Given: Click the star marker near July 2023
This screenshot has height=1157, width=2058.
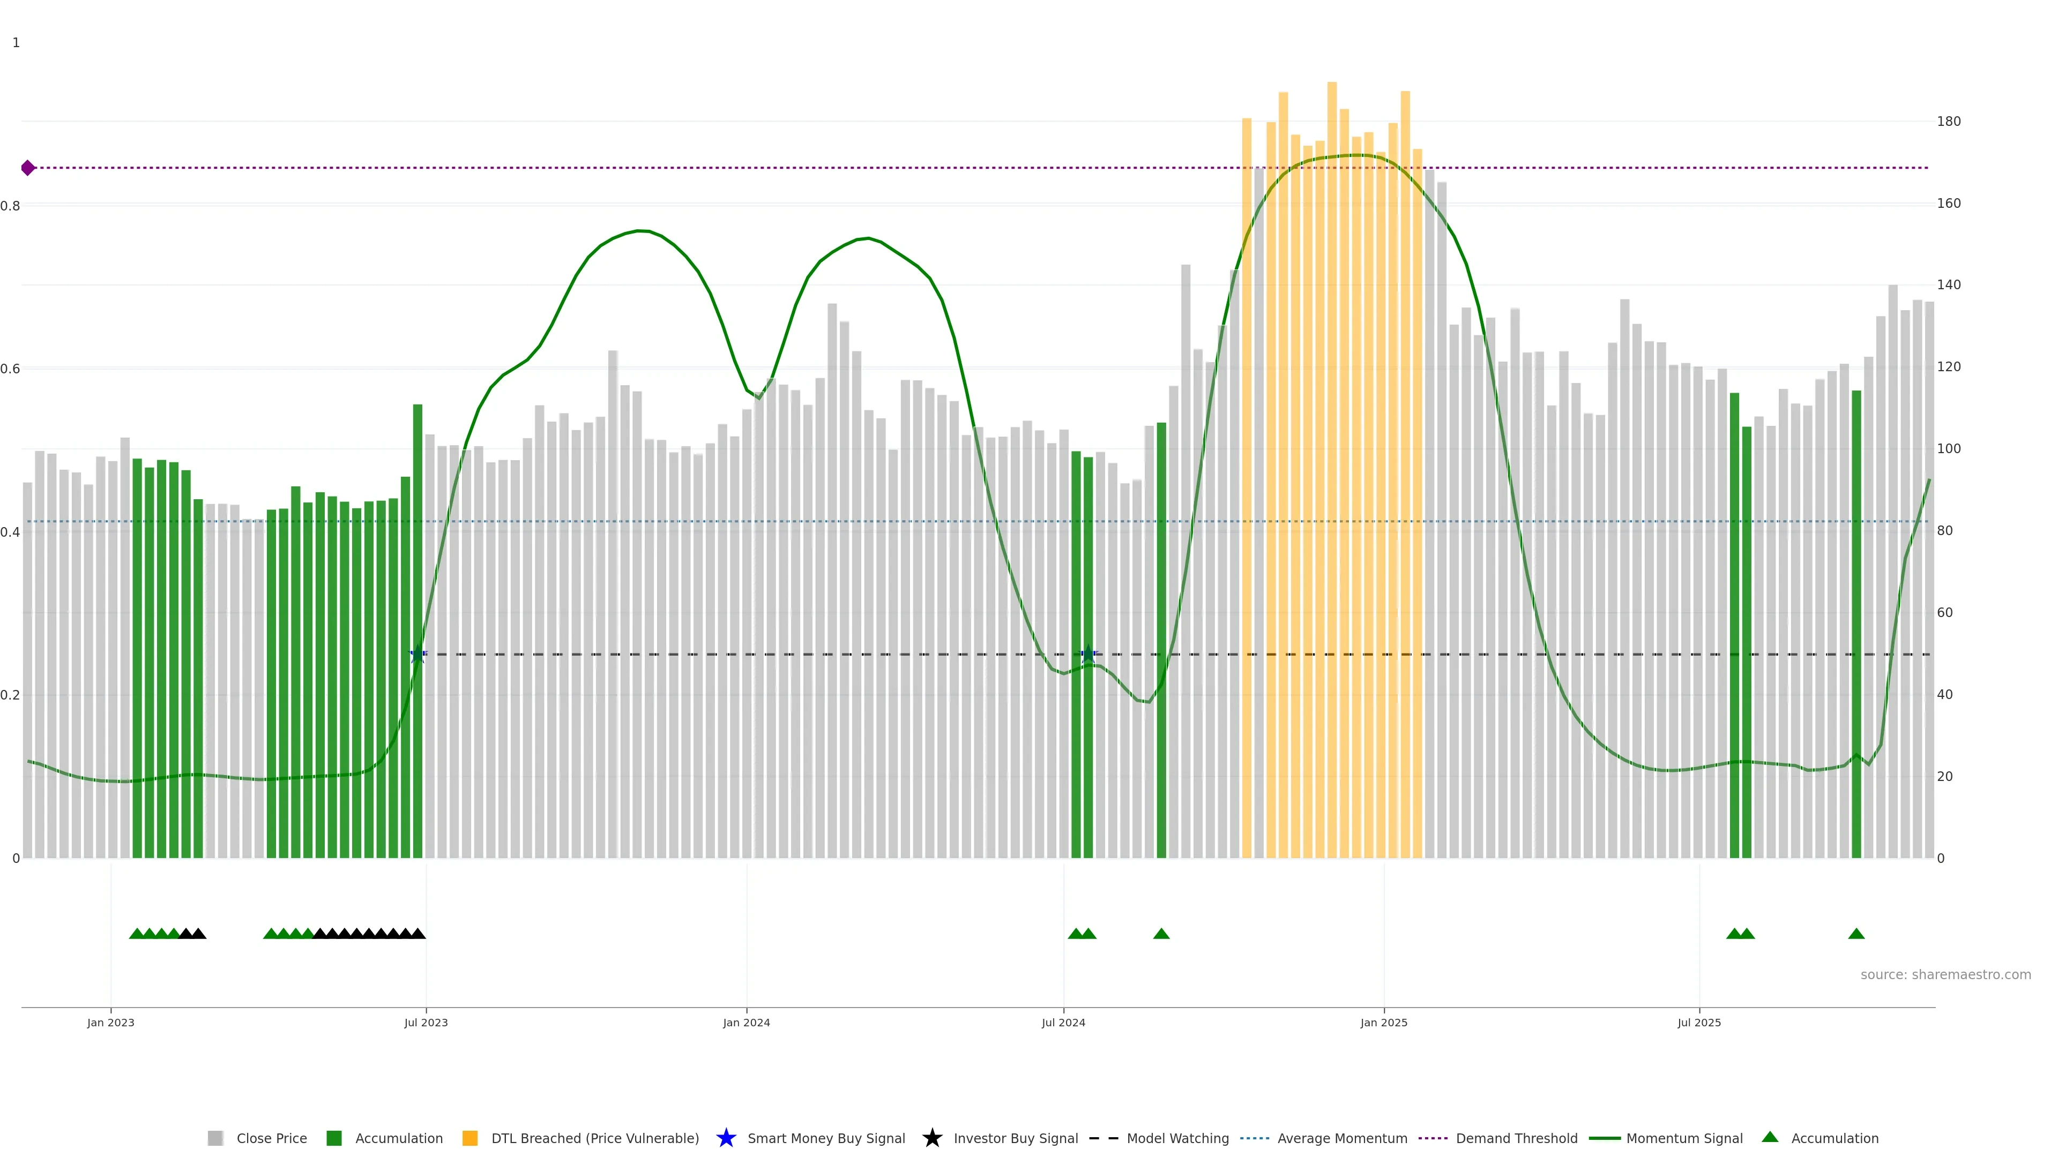Looking at the screenshot, I should tap(418, 654).
